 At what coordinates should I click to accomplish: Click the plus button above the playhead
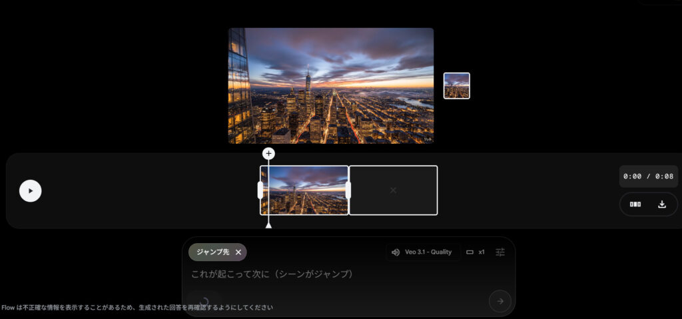268,154
